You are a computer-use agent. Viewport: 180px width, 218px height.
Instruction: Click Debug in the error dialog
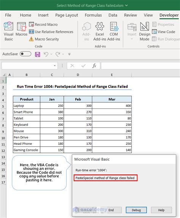(x=136, y=210)
